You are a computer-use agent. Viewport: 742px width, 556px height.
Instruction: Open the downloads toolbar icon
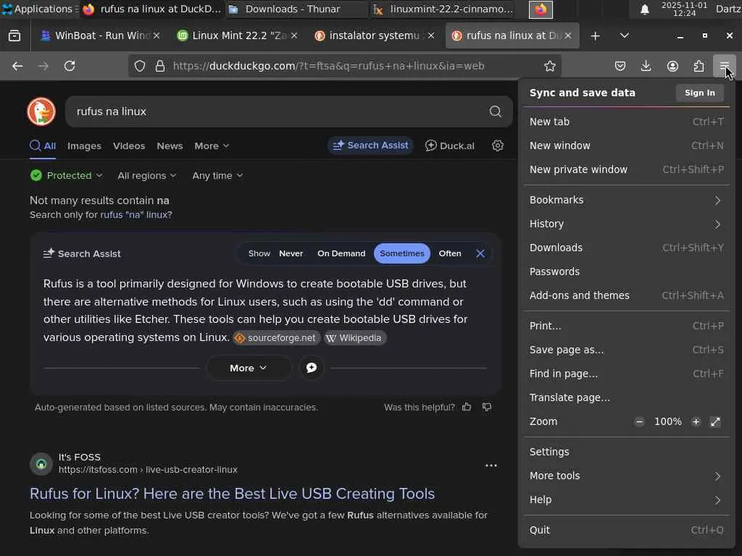pyautogui.click(x=646, y=66)
